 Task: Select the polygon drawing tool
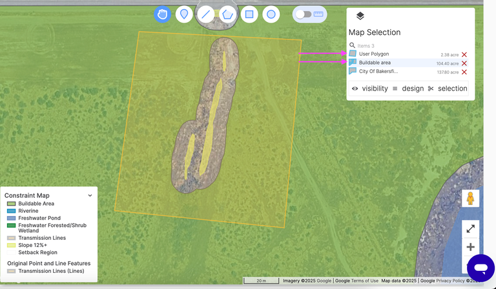pos(228,14)
